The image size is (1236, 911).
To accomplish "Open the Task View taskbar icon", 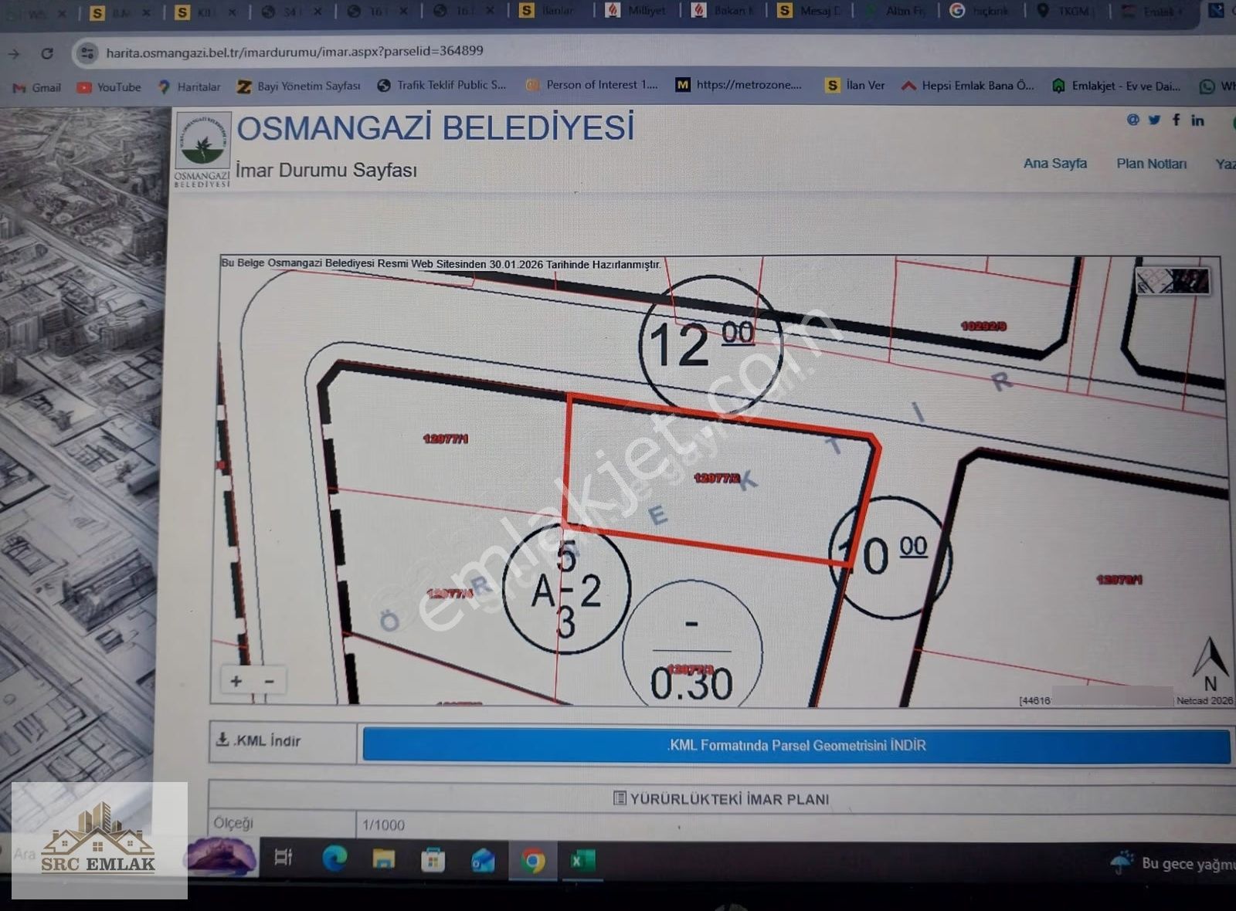I will (284, 857).
